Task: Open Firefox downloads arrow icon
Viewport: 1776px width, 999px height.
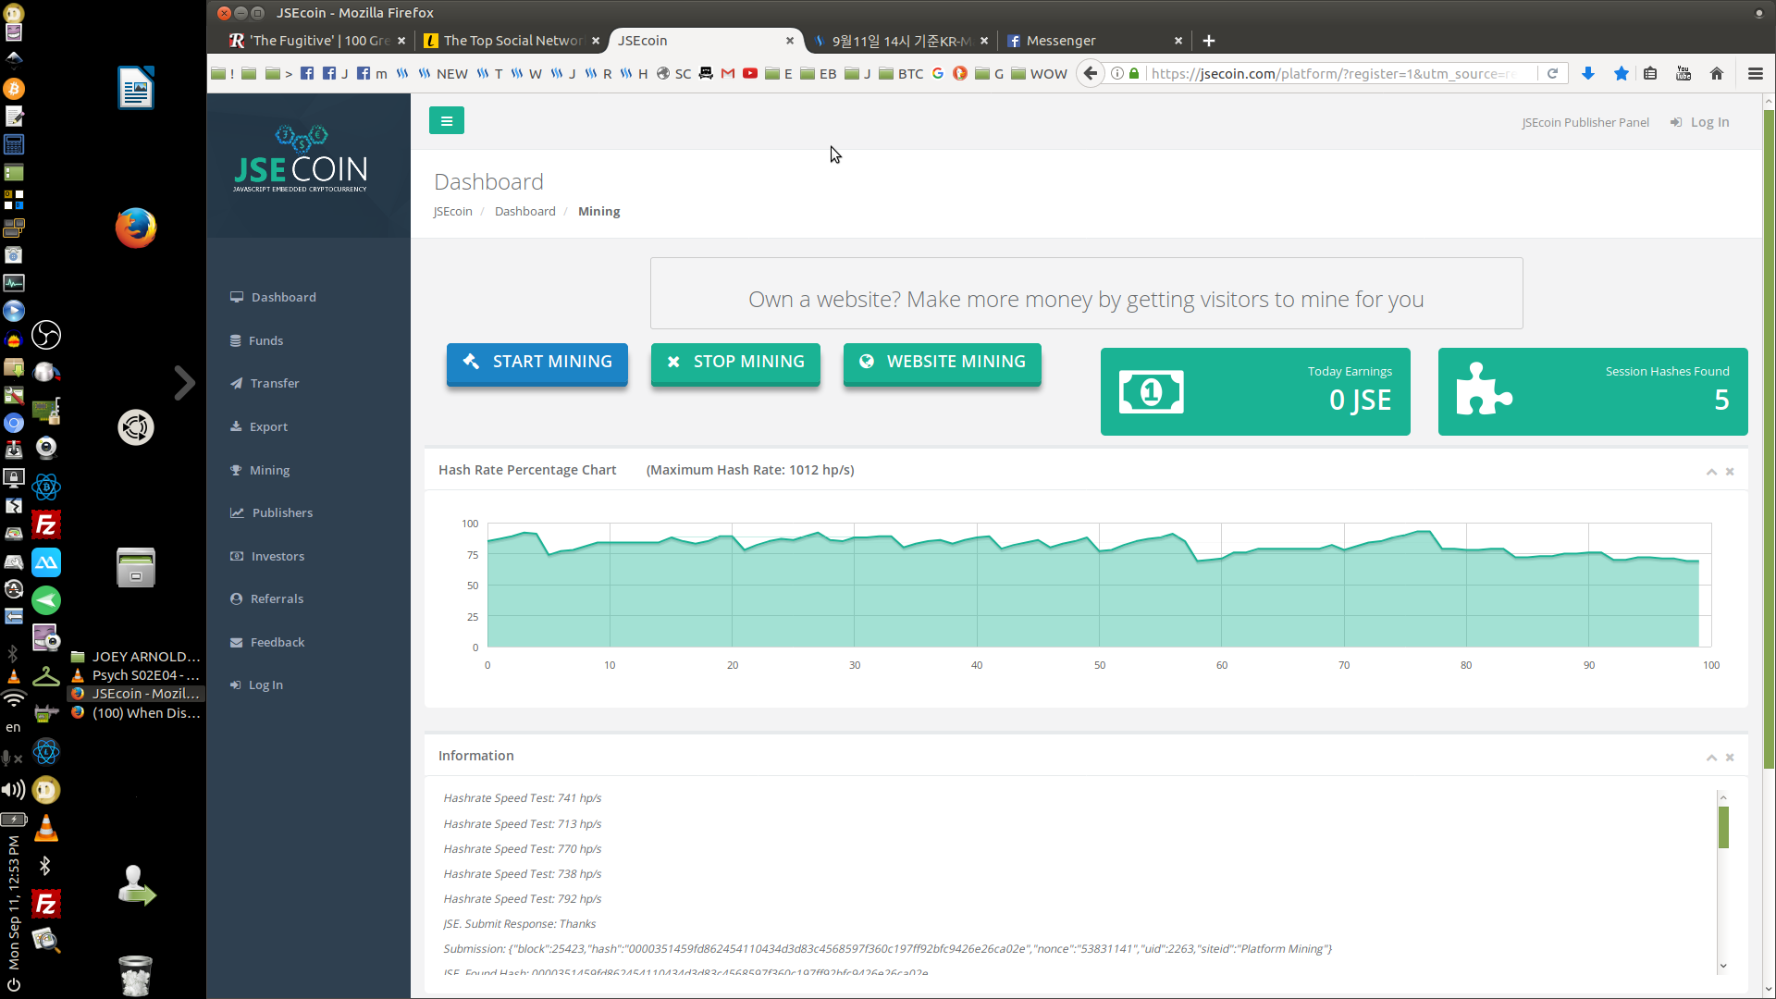Action: [1588, 73]
